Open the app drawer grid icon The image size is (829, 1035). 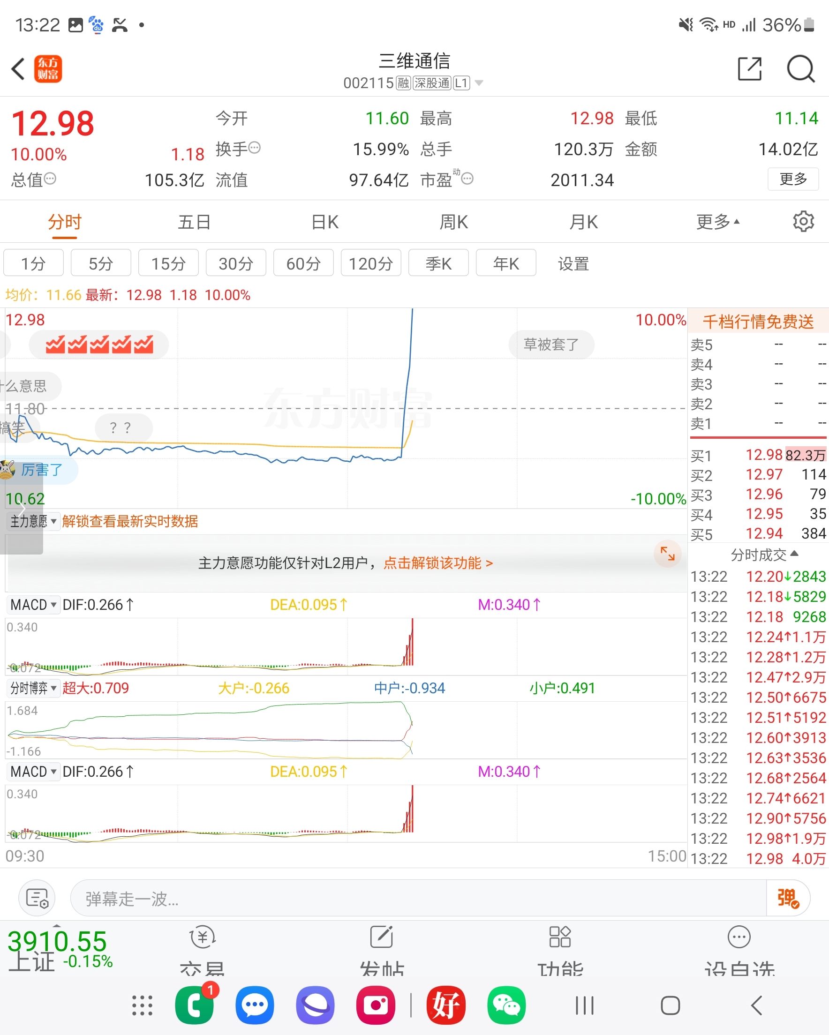[142, 1005]
